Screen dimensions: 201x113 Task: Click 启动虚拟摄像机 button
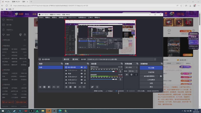[x=149, y=76]
